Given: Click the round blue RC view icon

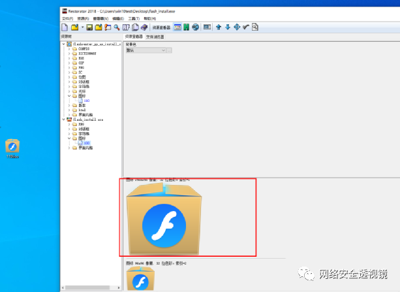Looking at the screenshot, I should [195, 27].
